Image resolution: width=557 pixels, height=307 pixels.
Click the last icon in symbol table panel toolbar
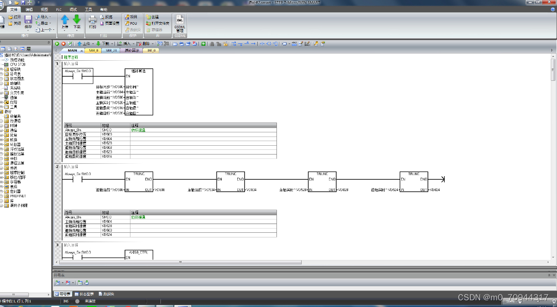pyautogui.click(x=87, y=282)
